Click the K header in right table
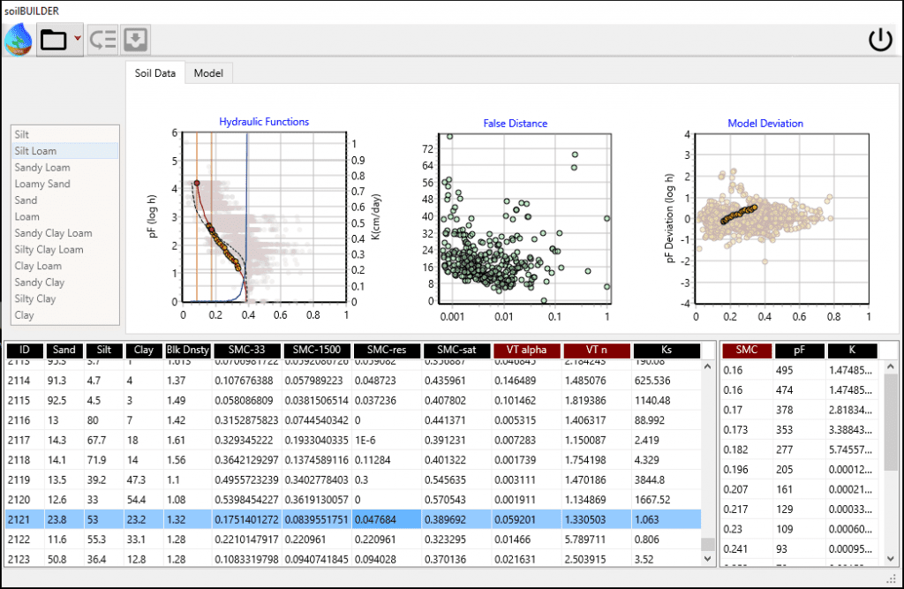This screenshot has width=904, height=589. click(852, 351)
